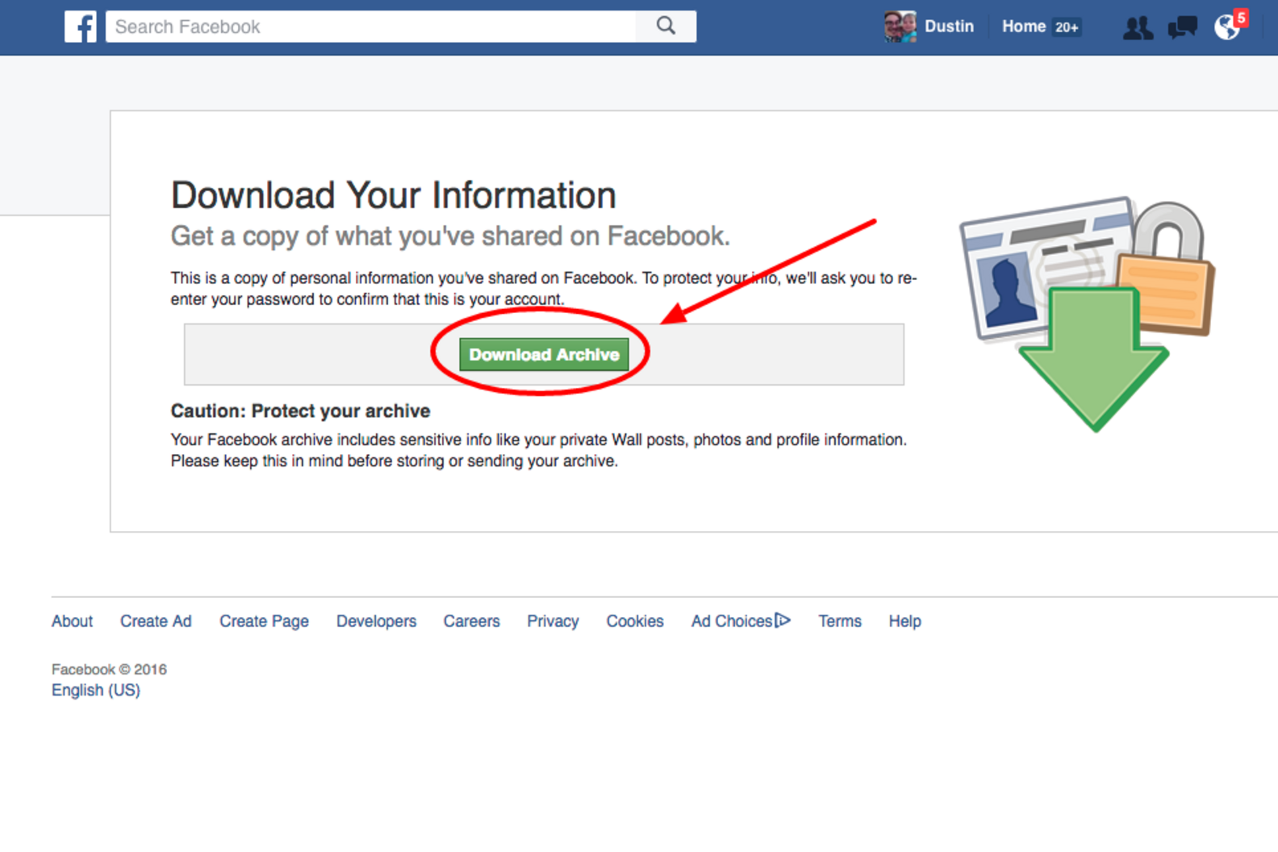Open the Privacy footer link
Viewport: 1278px width, 852px height.
[553, 621]
